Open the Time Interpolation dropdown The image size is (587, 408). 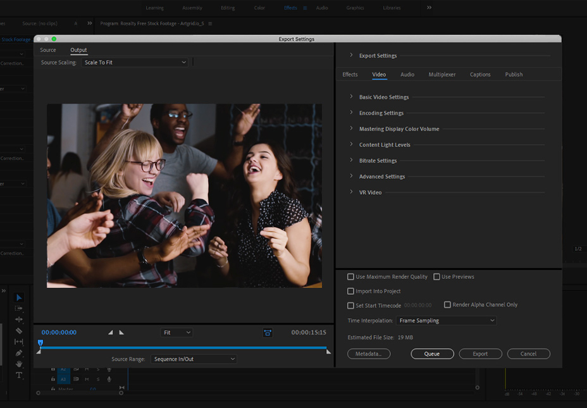446,321
